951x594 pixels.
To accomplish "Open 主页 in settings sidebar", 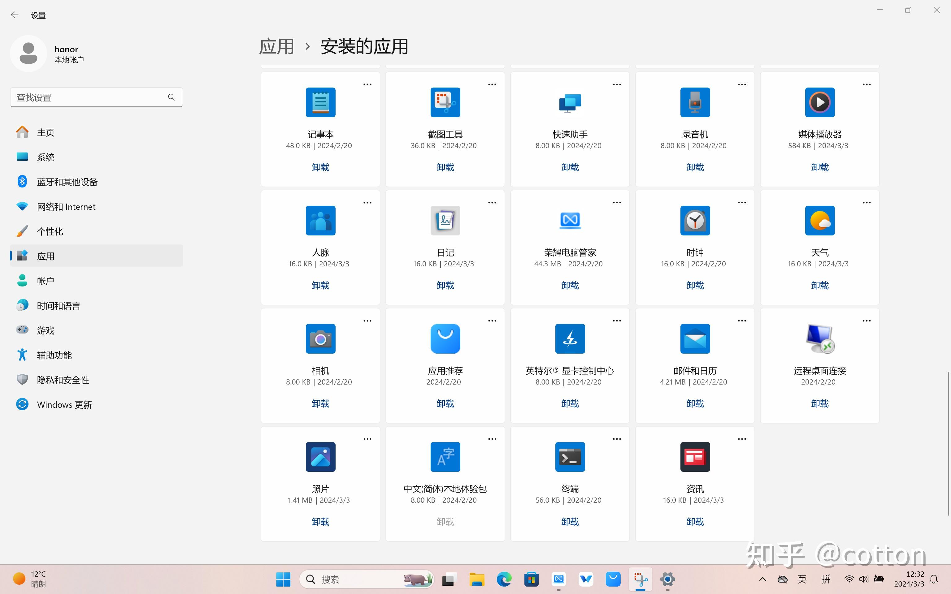I will pos(96,132).
